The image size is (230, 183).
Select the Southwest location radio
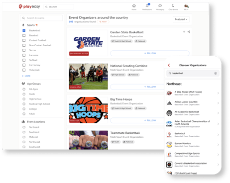24,147
